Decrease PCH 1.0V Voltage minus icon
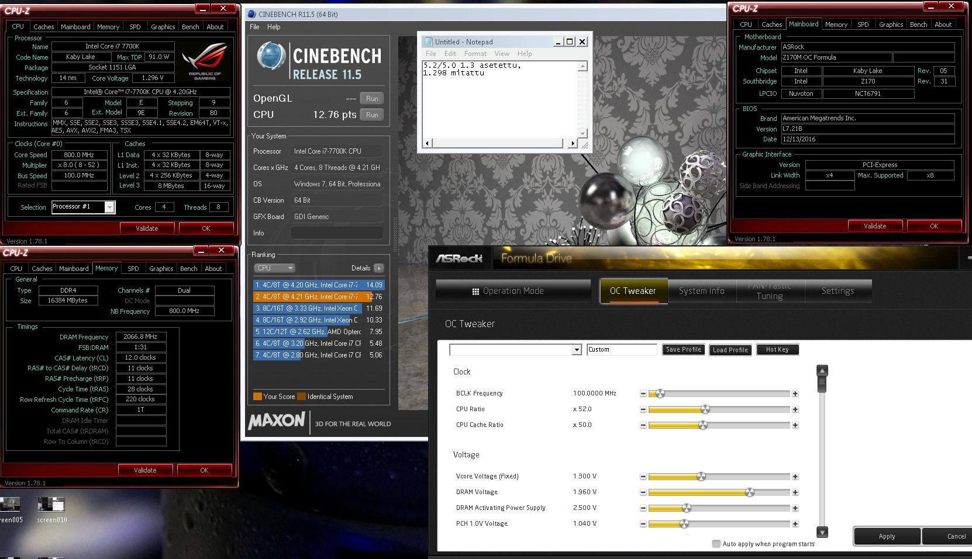972x559 pixels. pos(643,524)
